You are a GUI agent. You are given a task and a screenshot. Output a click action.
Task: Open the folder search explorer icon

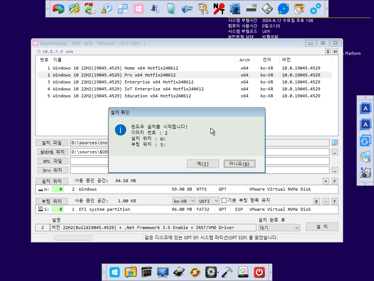point(130,272)
